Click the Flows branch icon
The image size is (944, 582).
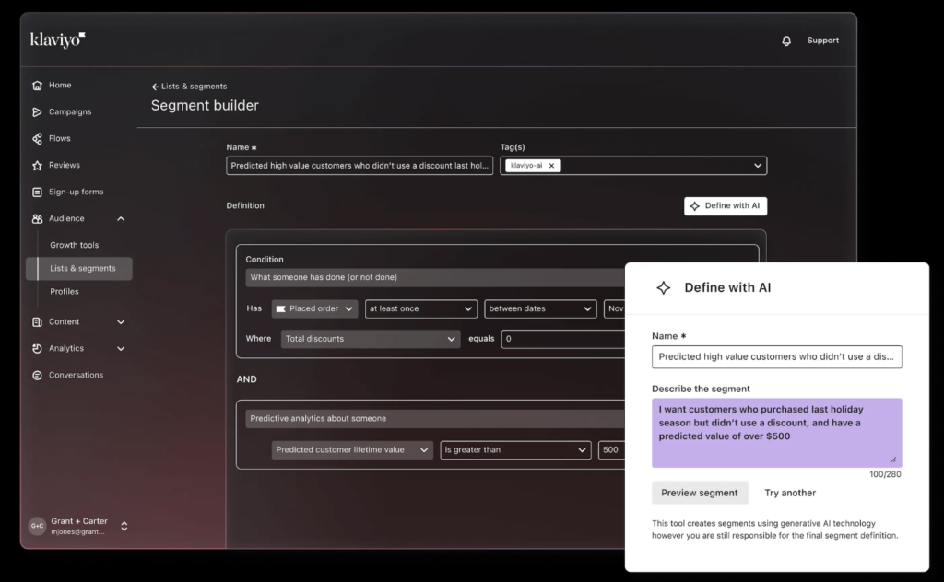click(x=37, y=139)
